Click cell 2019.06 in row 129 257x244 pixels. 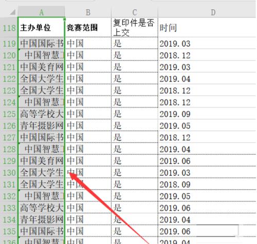[x=207, y=161]
